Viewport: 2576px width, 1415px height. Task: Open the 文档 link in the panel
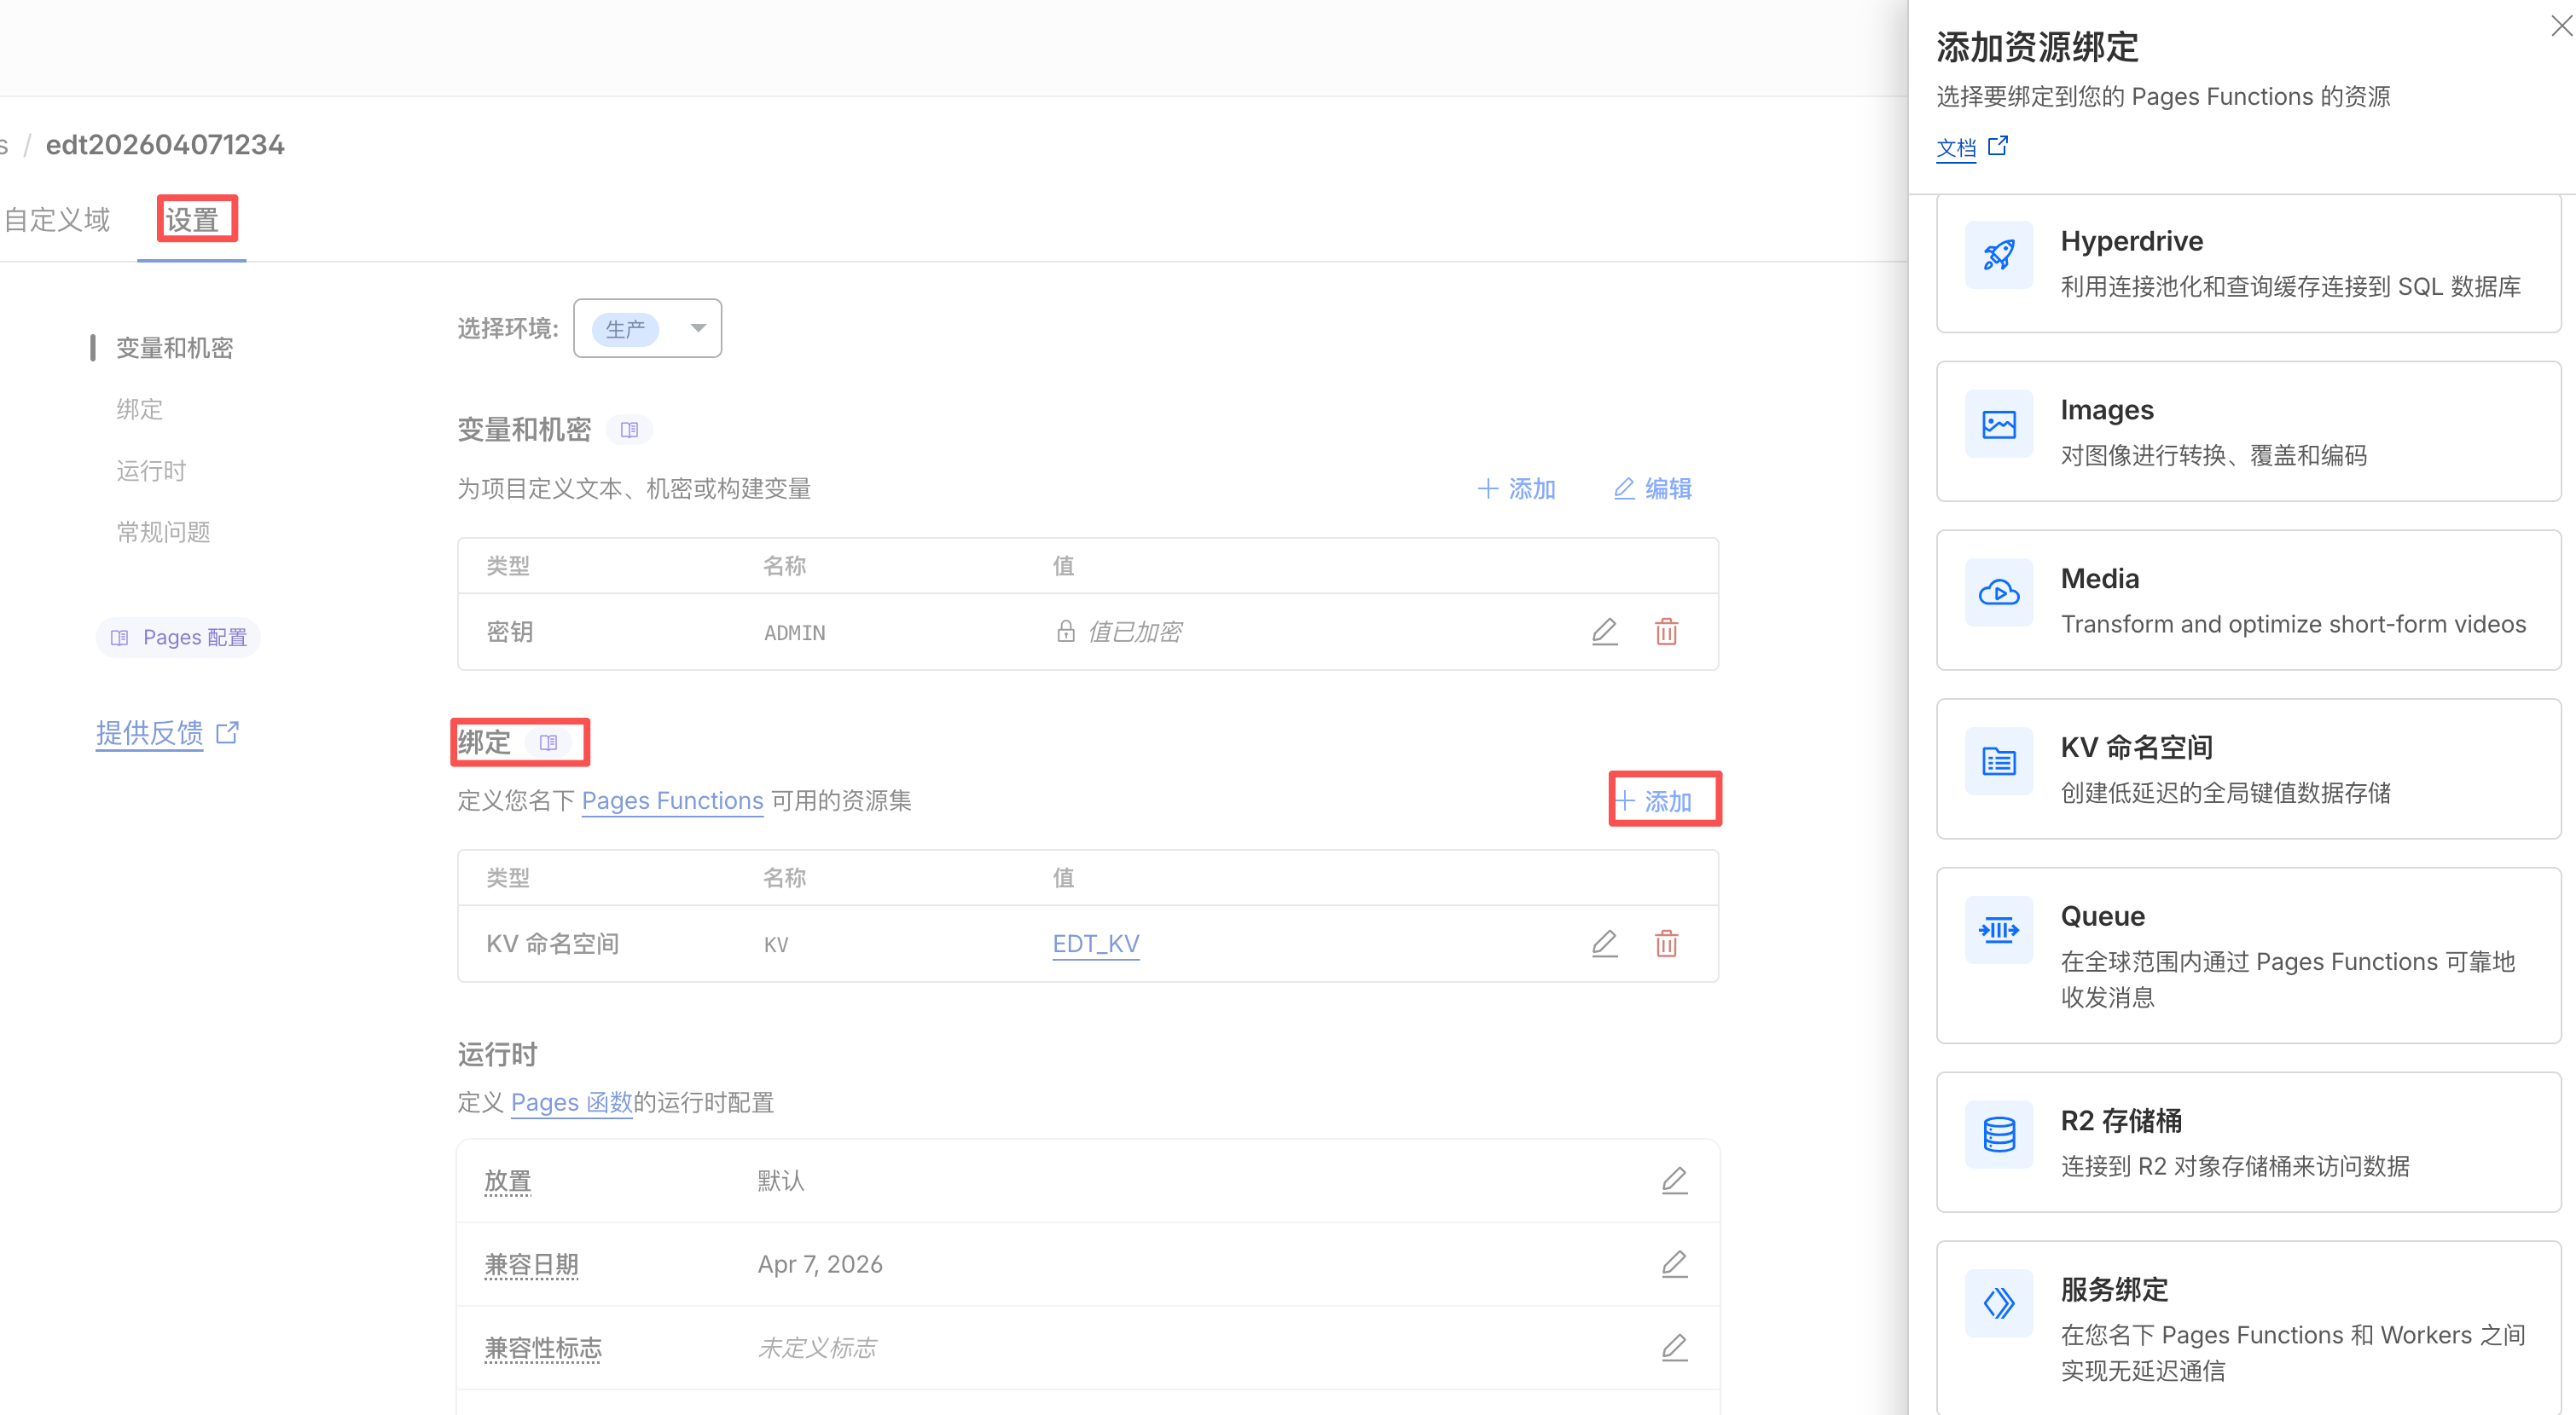1956,148
